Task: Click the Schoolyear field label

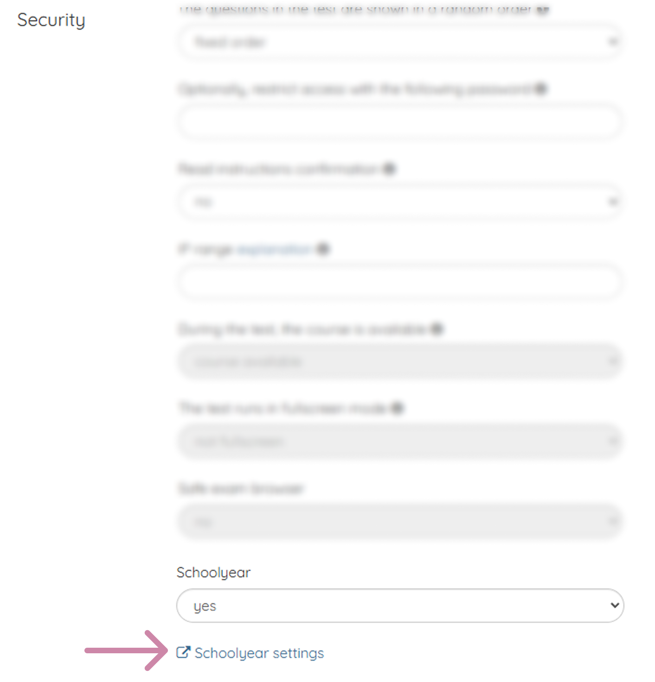Action: point(213,573)
